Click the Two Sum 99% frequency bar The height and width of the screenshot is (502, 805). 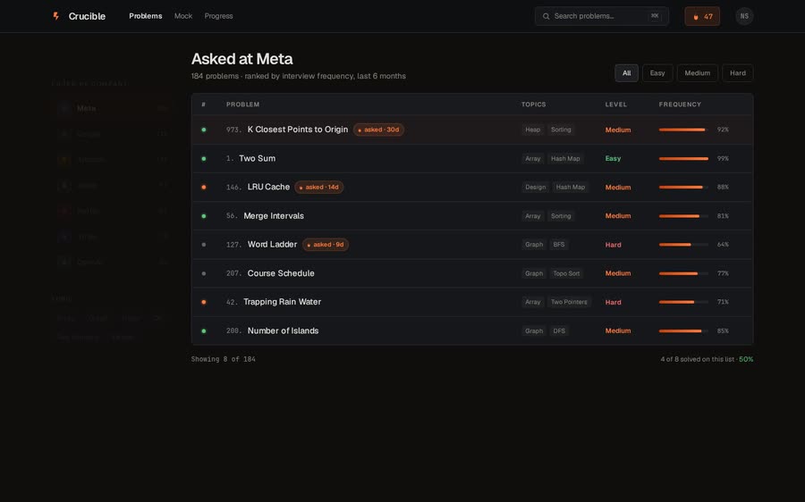(683, 158)
